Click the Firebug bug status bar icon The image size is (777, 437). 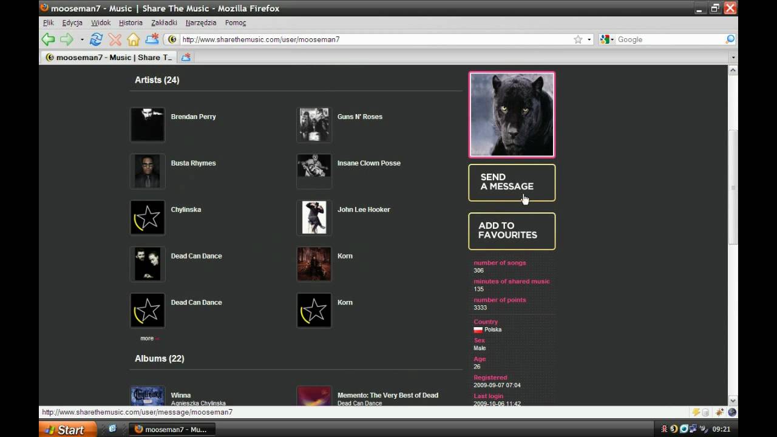tap(719, 412)
